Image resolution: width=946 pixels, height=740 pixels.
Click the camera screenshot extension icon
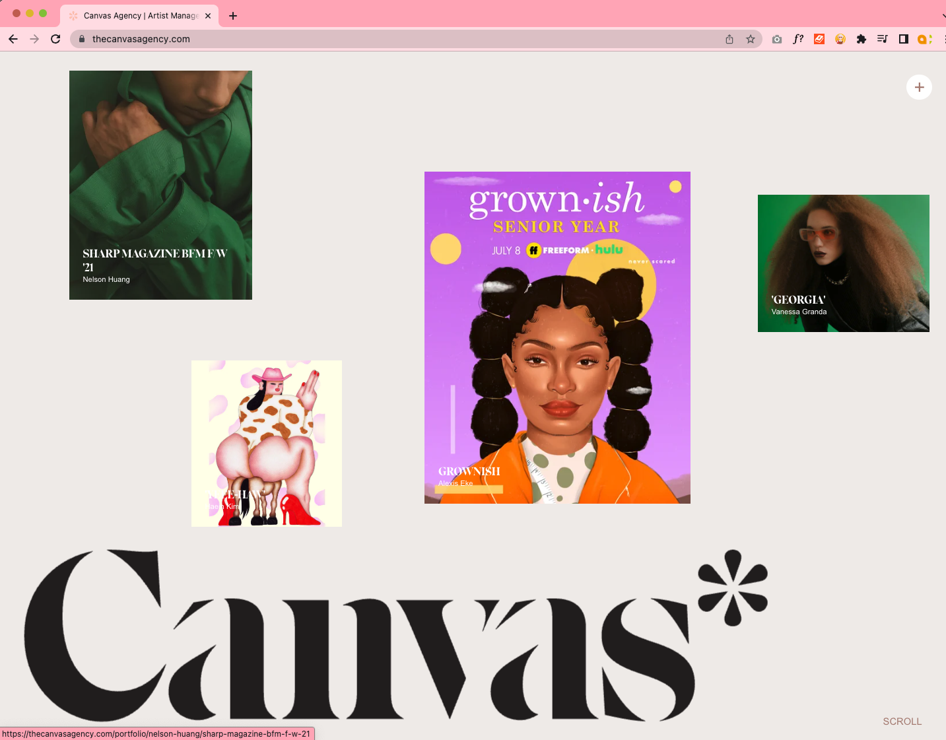[x=777, y=39]
